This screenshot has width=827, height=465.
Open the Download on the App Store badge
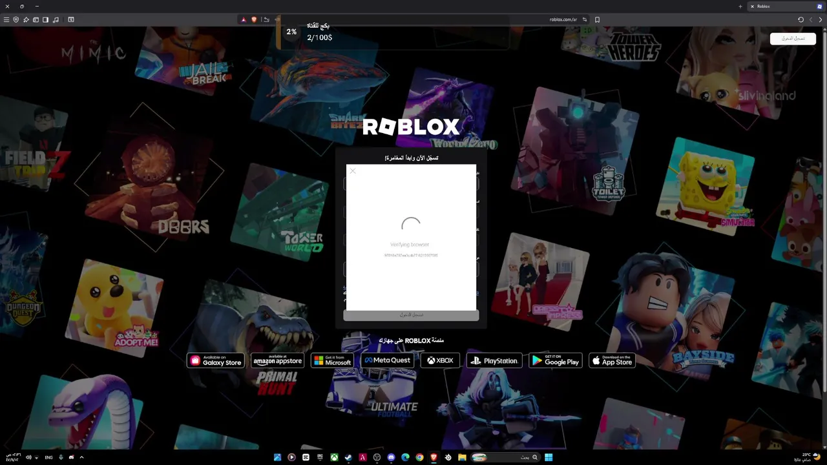(612, 360)
